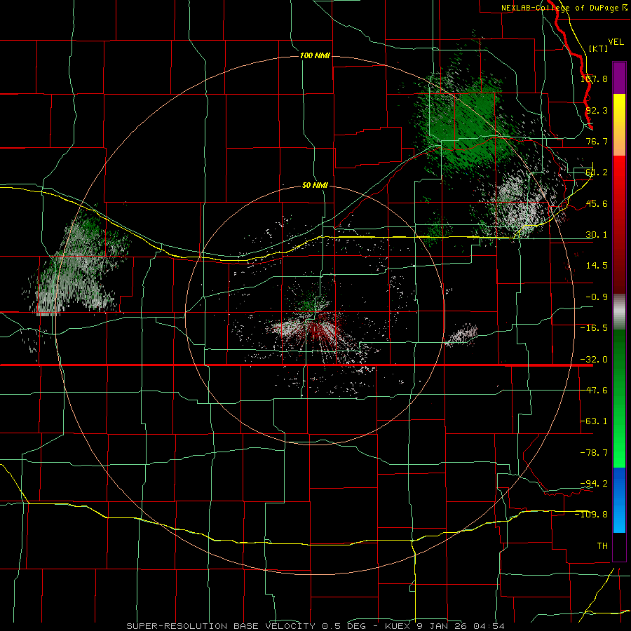The image size is (631, 631).
Task: Click the 100 NMI range ring label
Action: [x=315, y=55]
